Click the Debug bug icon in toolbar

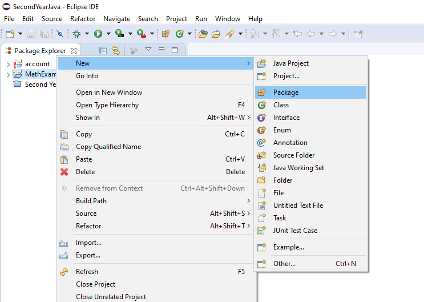point(76,34)
